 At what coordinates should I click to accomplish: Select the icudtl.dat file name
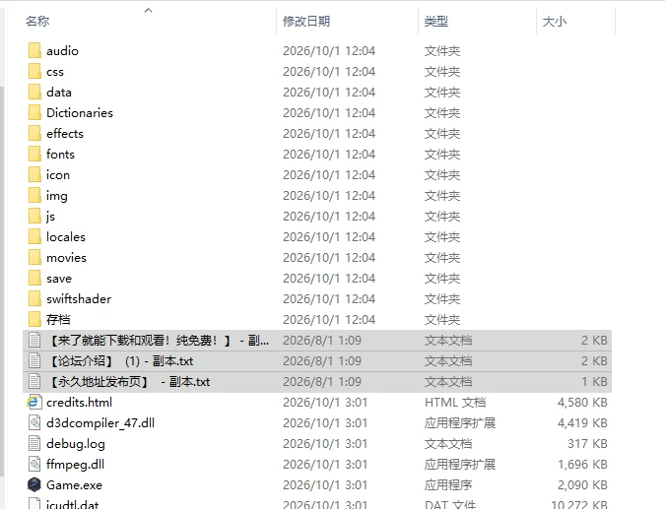pos(72,504)
